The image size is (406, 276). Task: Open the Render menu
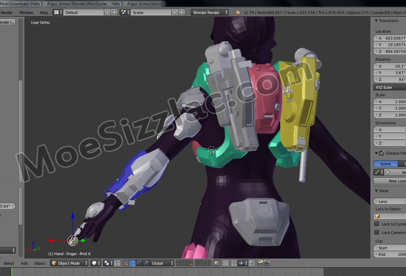(7, 12)
